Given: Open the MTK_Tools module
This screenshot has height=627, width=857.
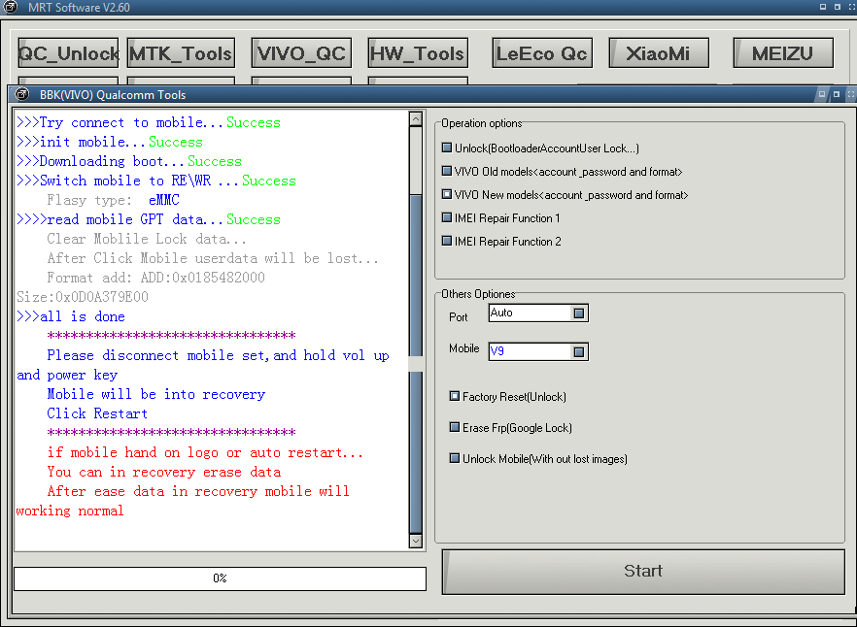Looking at the screenshot, I should pos(181,53).
